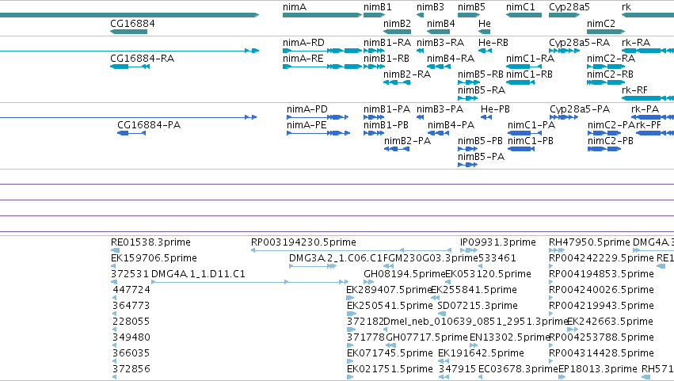
Task: Click transcript label nimC1-RB
Action: (529, 74)
